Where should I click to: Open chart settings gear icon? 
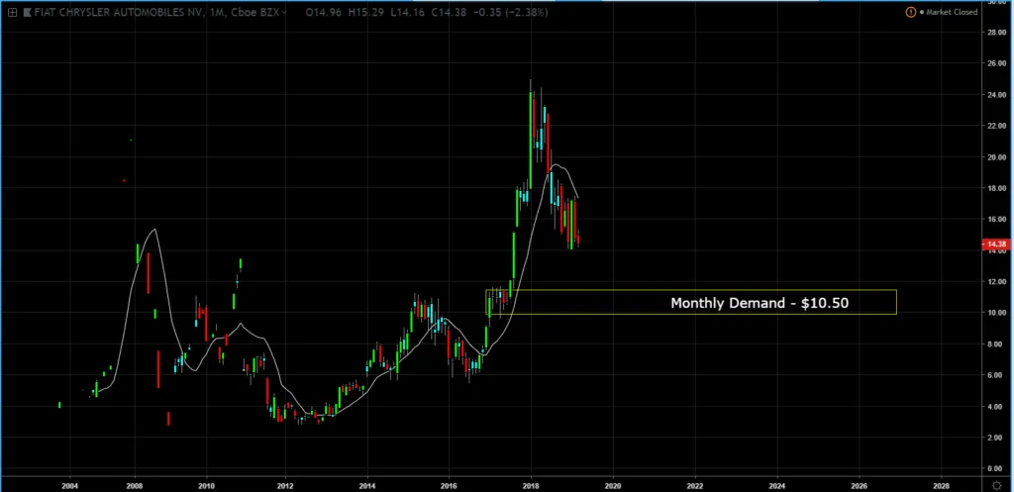point(996,485)
